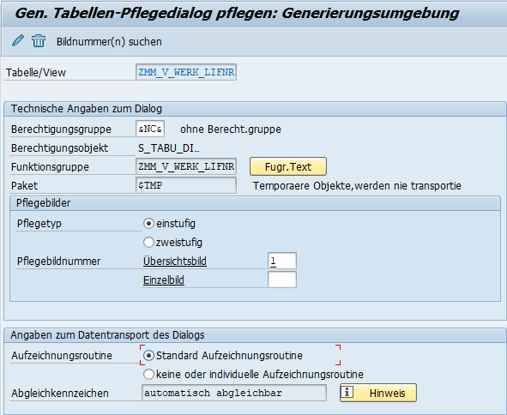Viewport: 507px width, 415px height.
Task: Click text Temporaere Objekte,werden nie transportie
Action: click(x=357, y=186)
